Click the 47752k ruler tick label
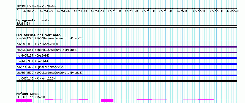 point(182,11)
